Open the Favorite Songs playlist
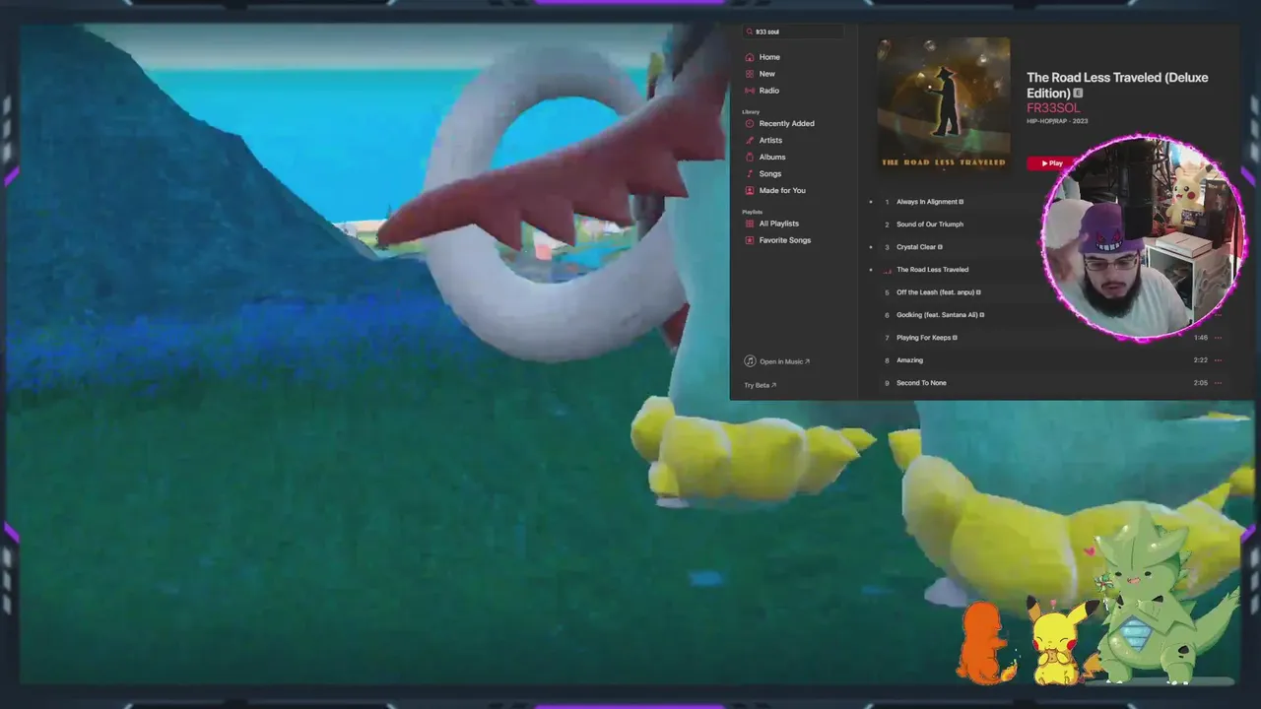Viewport: 1261px width, 709px height. coord(785,240)
